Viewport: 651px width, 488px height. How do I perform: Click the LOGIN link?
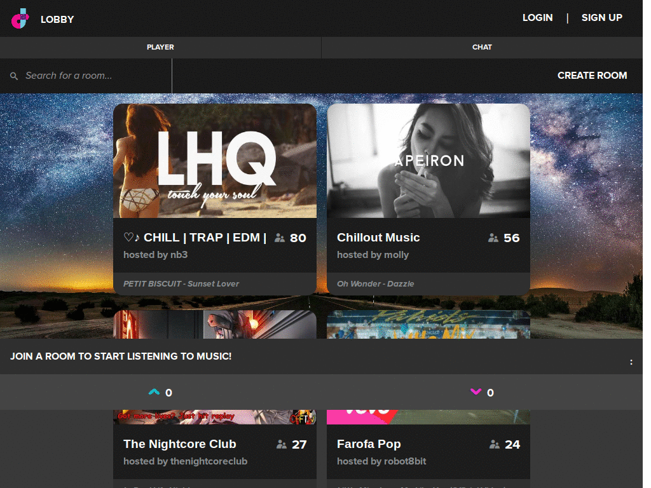537,18
